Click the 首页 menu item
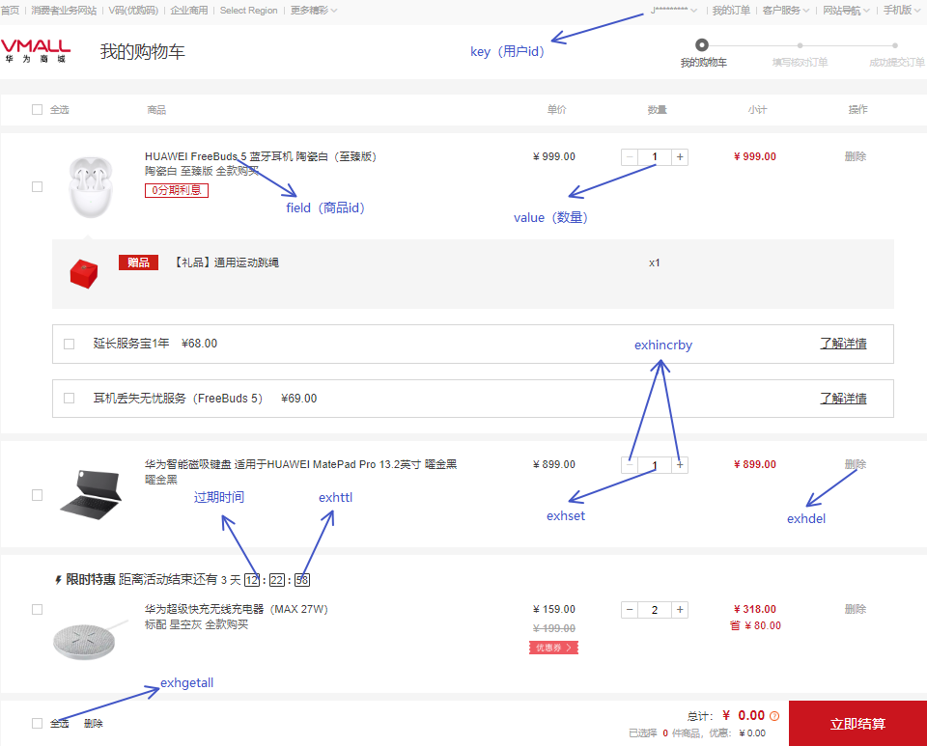 point(12,11)
